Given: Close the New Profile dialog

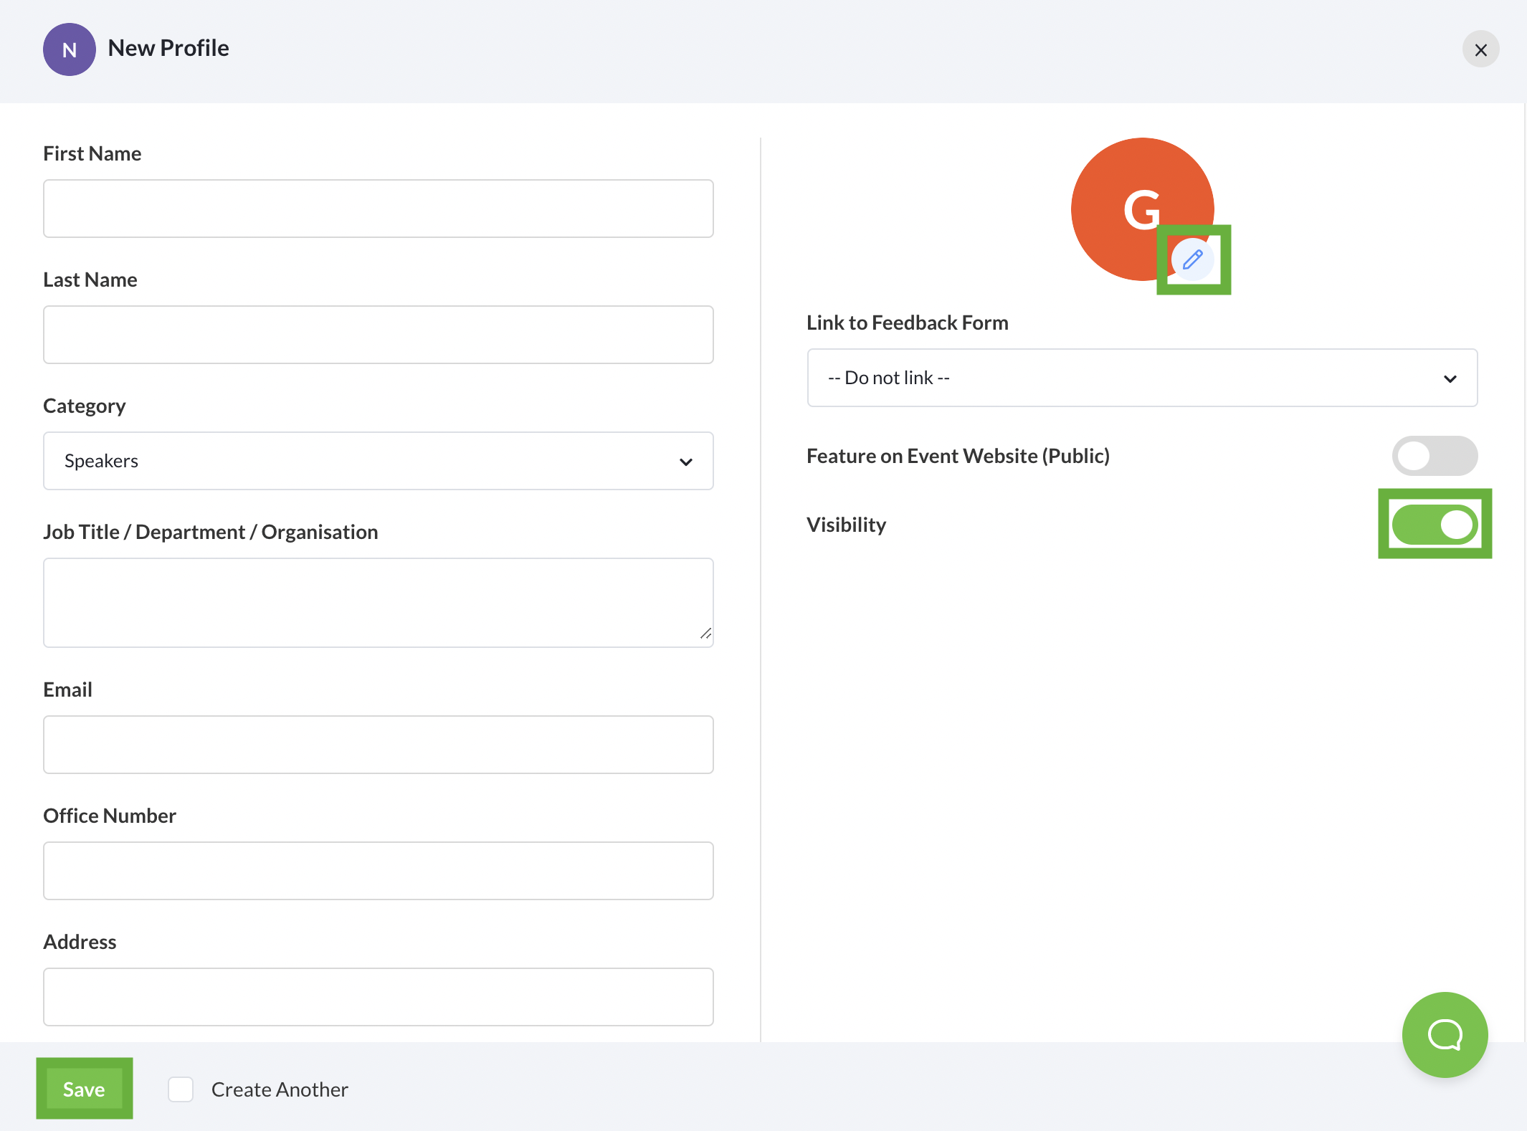Looking at the screenshot, I should coord(1480,49).
